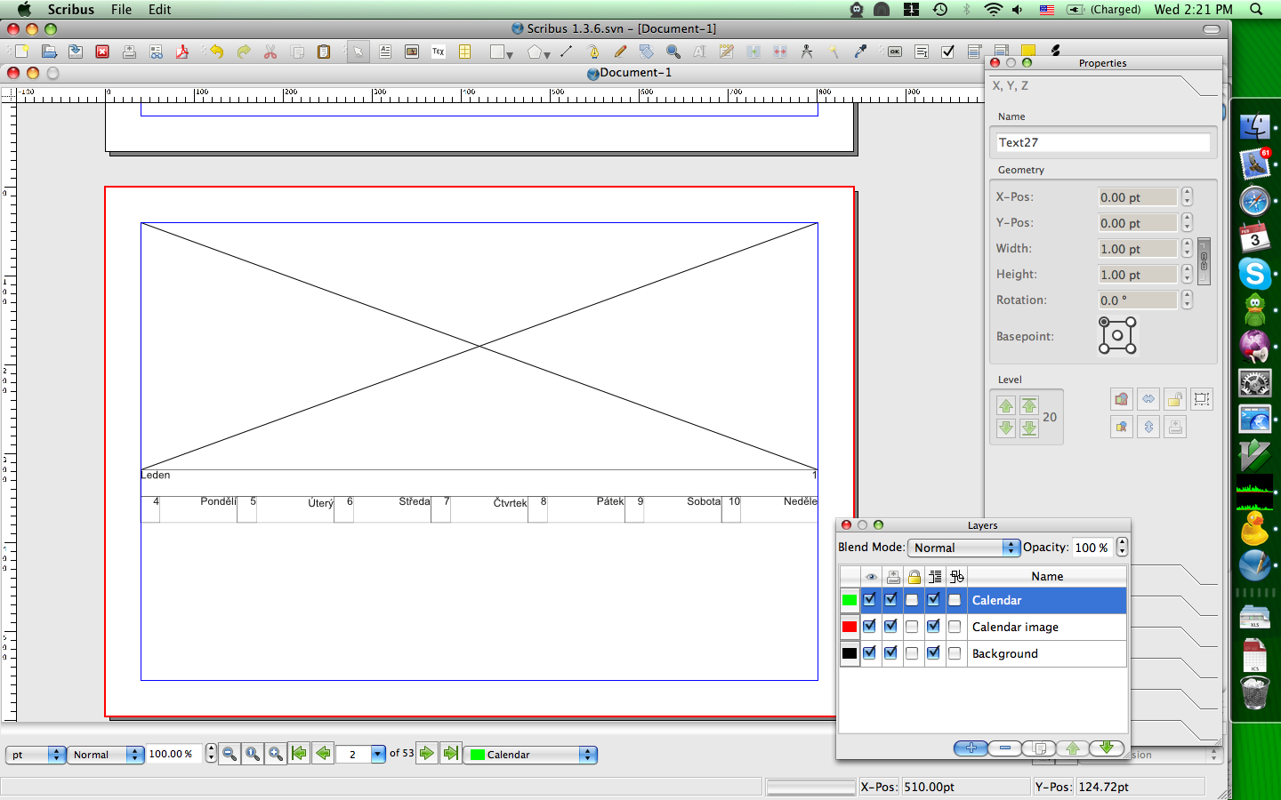
Task: Click the Export as PDF toolbar icon
Action: [182, 52]
